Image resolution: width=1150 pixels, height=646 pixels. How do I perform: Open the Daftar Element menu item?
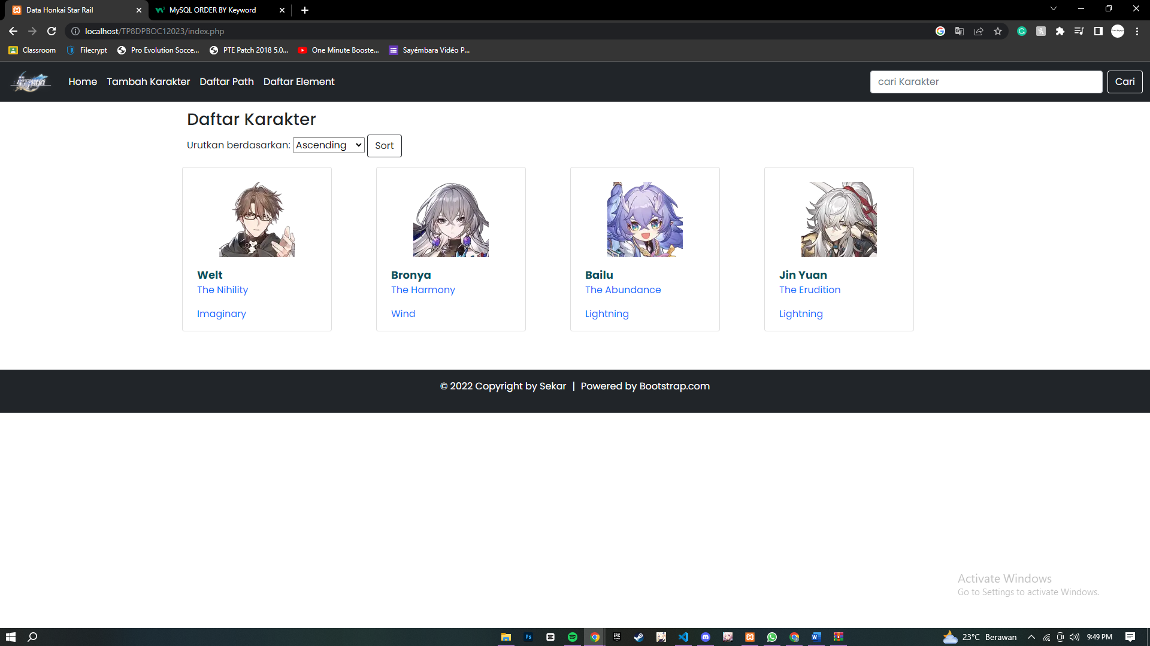point(299,81)
